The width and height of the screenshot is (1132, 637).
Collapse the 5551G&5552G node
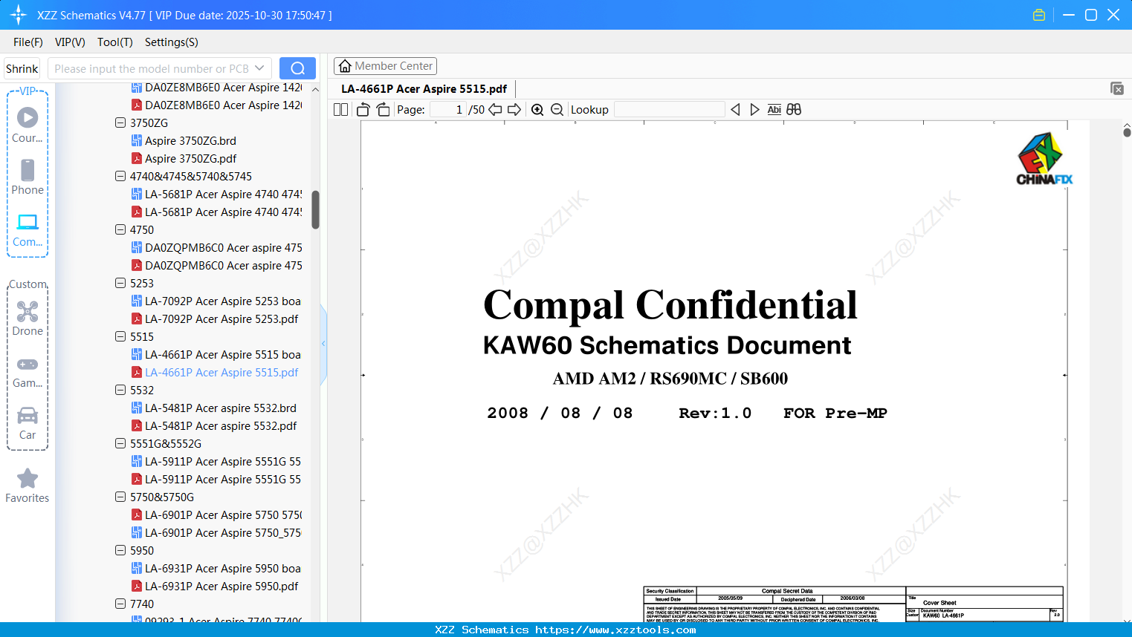point(120,443)
